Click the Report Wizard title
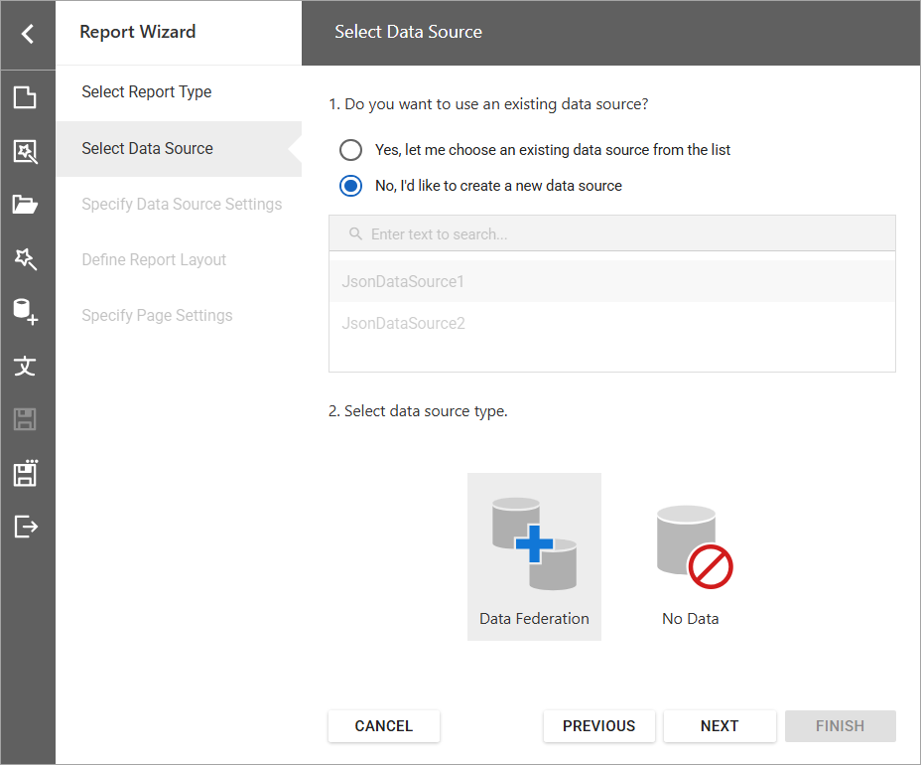Viewport: 921px width, 765px height. click(137, 32)
